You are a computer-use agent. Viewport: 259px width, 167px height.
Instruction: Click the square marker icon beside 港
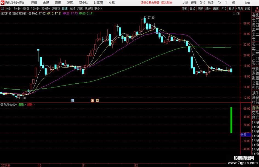click(98, 100)
